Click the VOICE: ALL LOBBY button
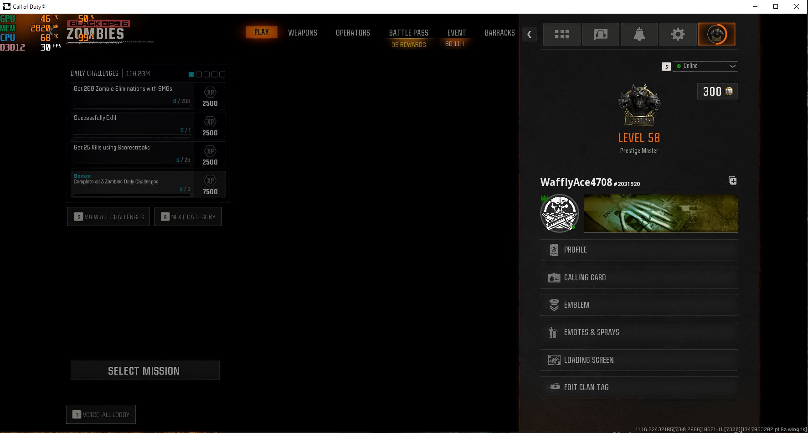The width and height of the screenshot is (808, 433). pos(101,415)
